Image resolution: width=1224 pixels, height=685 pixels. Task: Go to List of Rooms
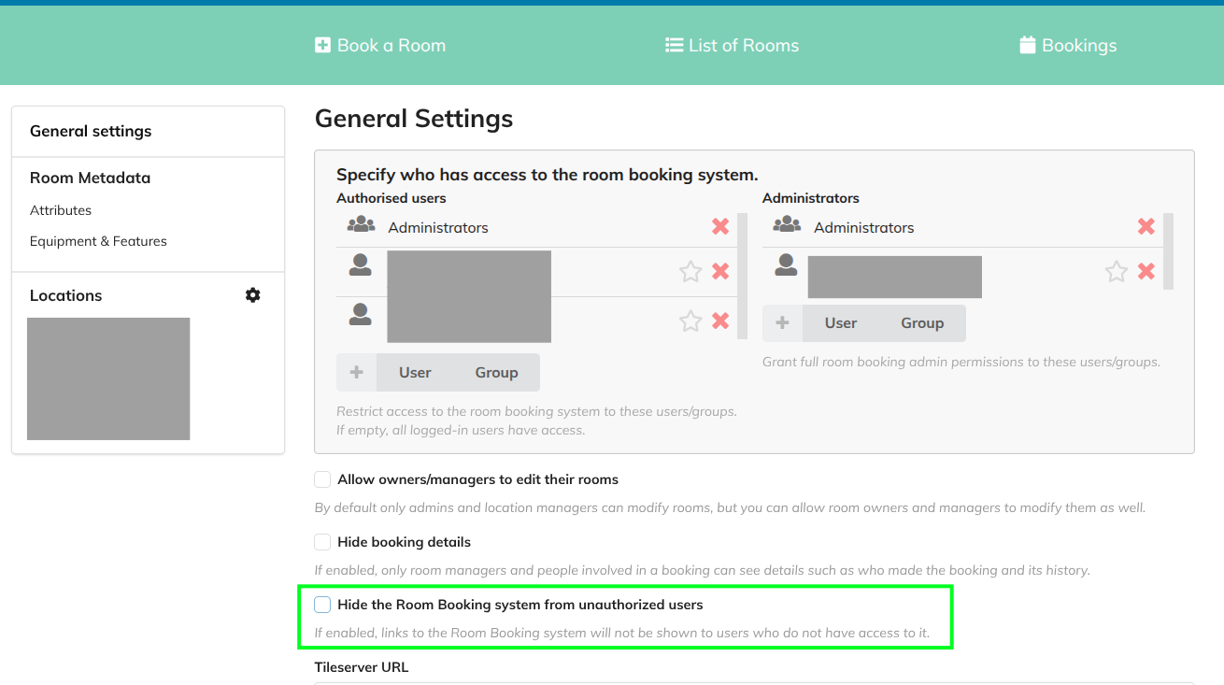[732, 45]
